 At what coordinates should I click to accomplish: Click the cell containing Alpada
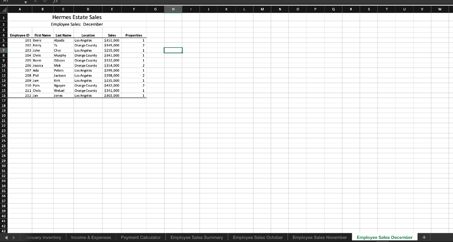tap(63, 40)
